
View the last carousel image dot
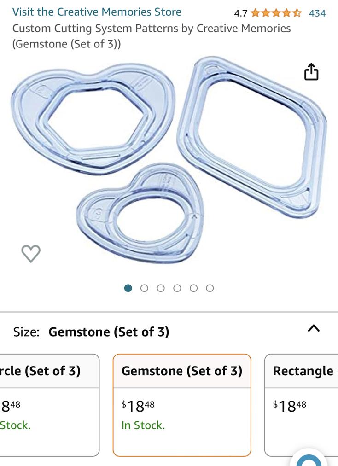(210, 288)
